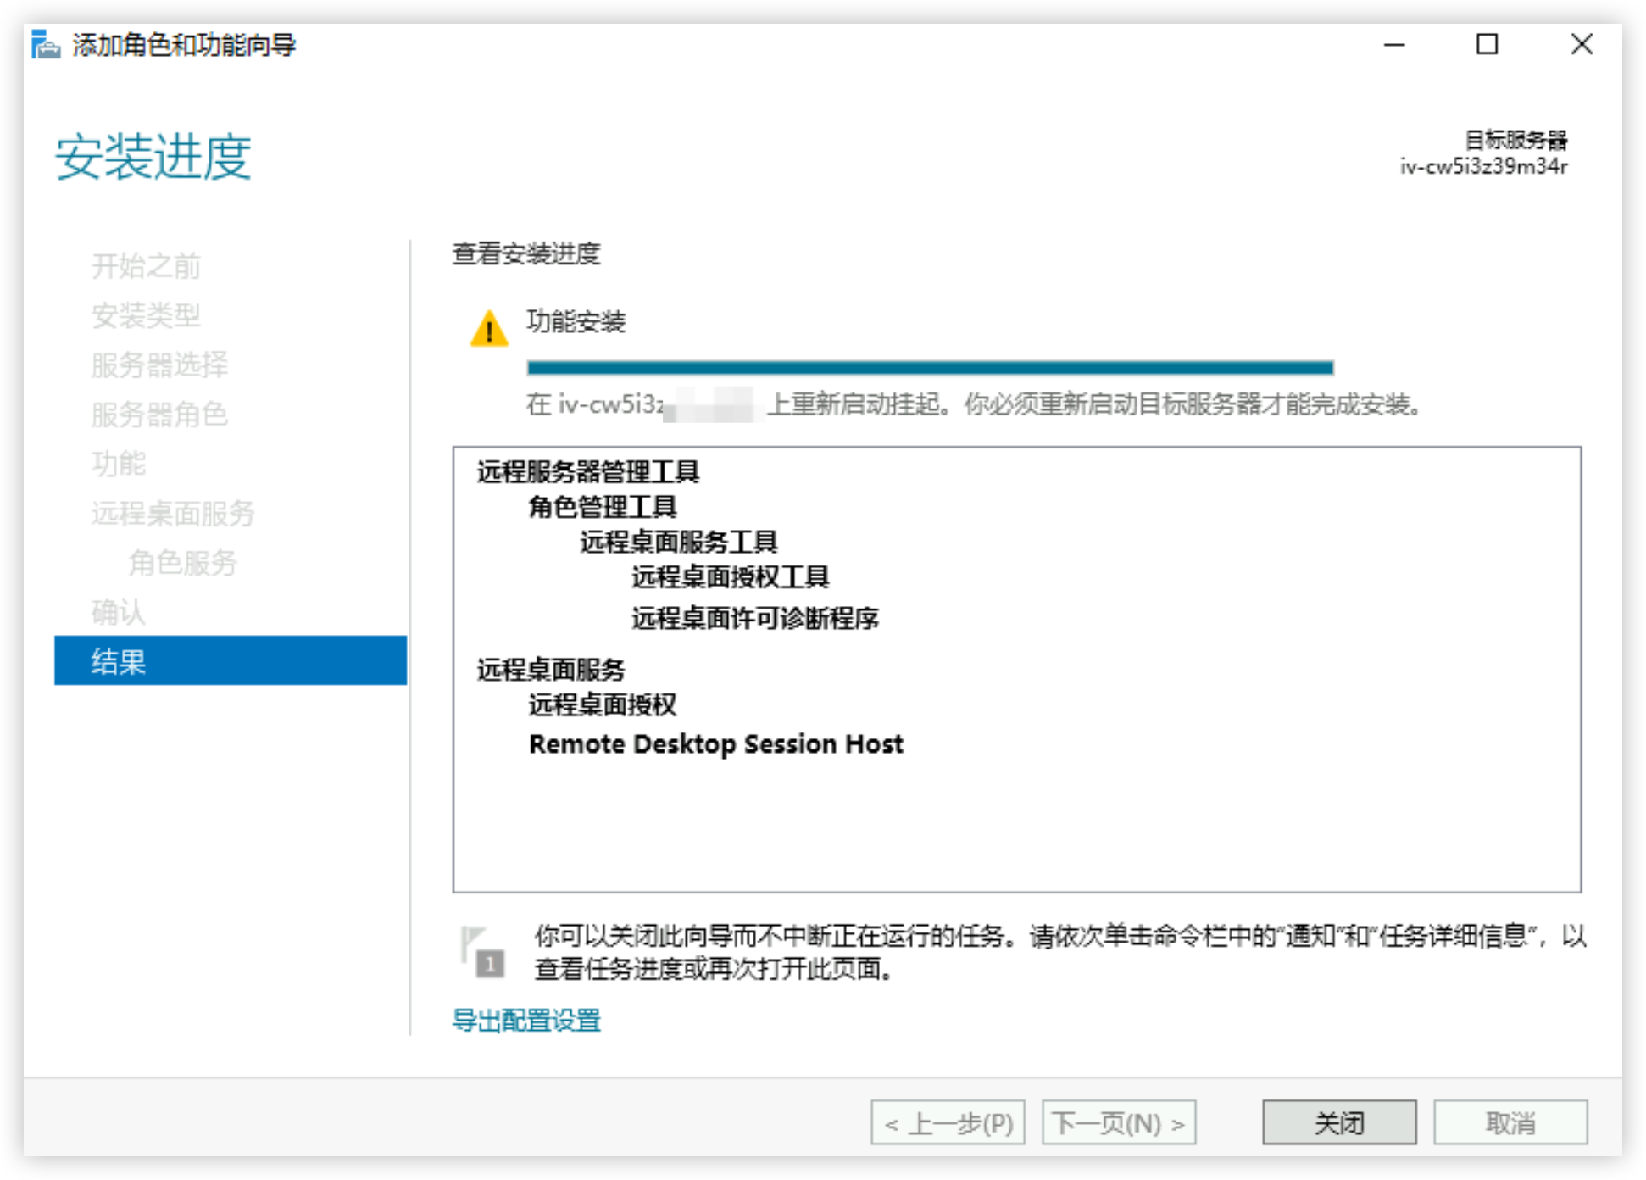Maximize the wizard window
Screen dimensions: 1646x1180
click(x=1487, y=44)
